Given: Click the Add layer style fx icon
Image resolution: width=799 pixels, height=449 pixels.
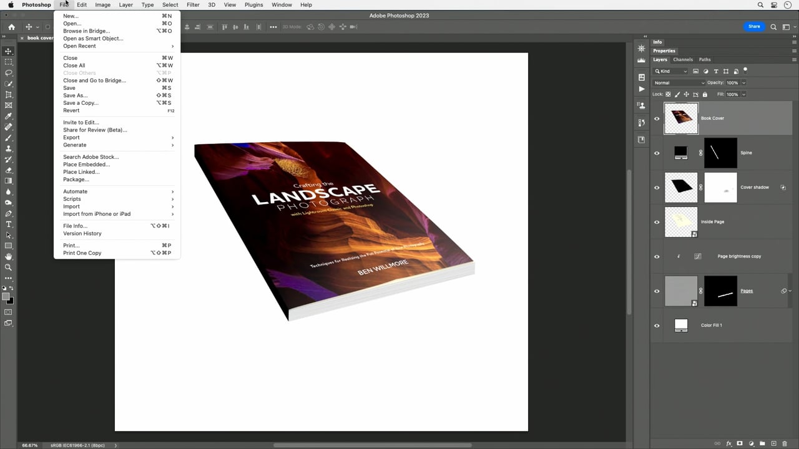Looking at the screenshot, I should click(x=728, y=443).
